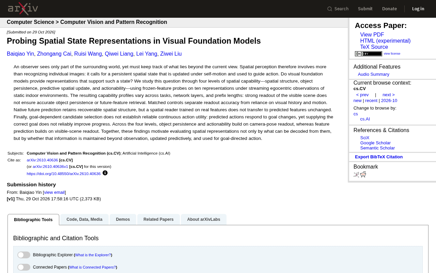
Task: Open Computer Science breadcrumb link
Action: 30,22
